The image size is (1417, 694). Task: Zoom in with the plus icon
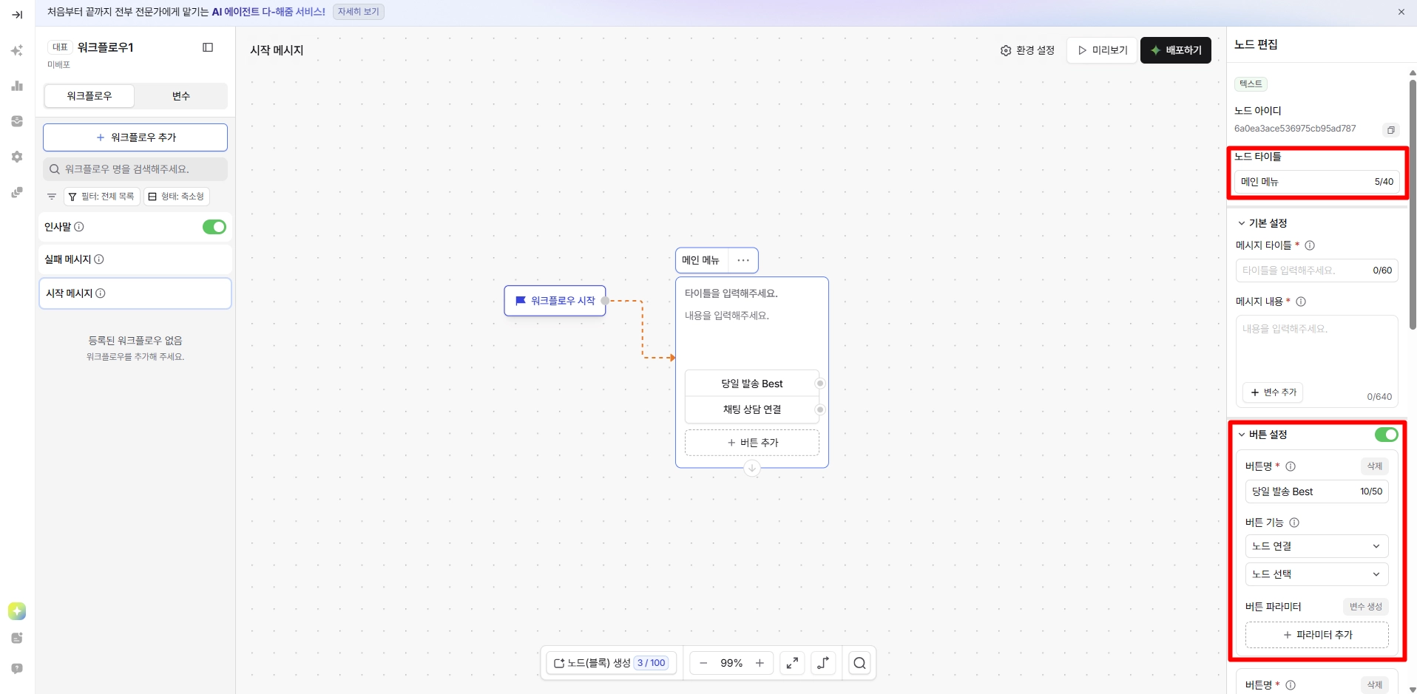pyautogui.click(x=760, y=663)
